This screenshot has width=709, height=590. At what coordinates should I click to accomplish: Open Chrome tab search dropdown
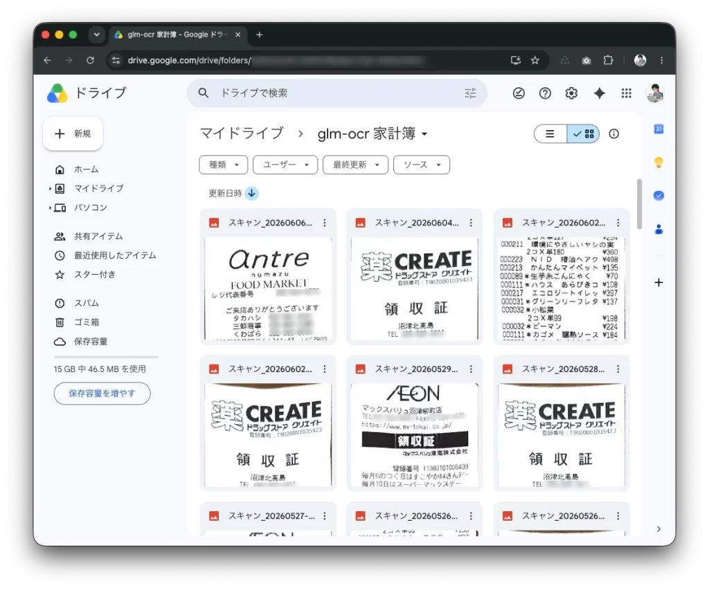[96, 35]
